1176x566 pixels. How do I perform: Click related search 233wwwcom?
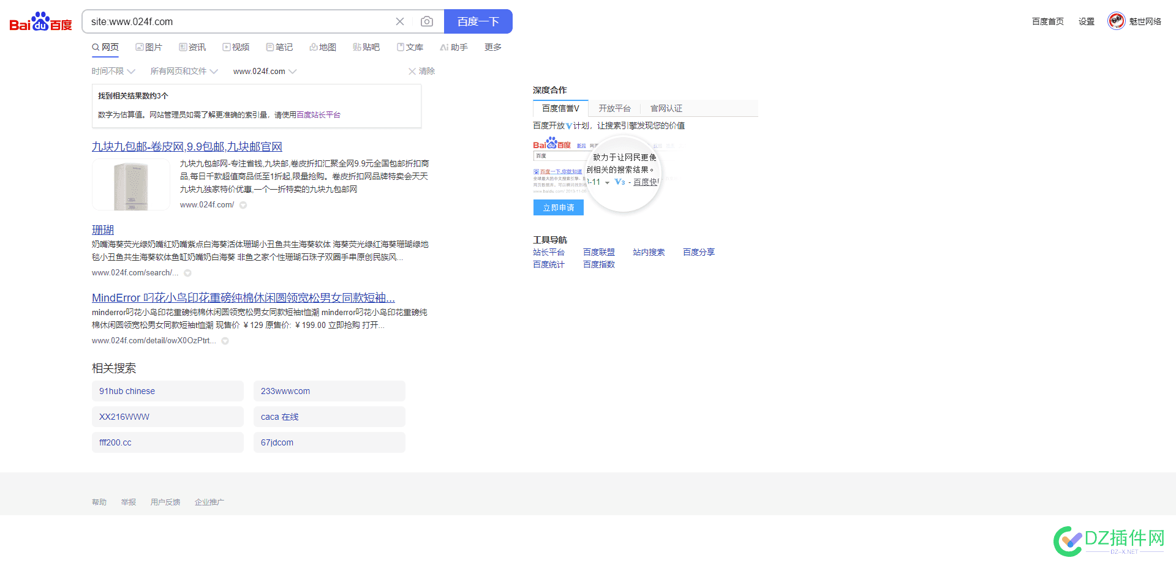[330, 391]
